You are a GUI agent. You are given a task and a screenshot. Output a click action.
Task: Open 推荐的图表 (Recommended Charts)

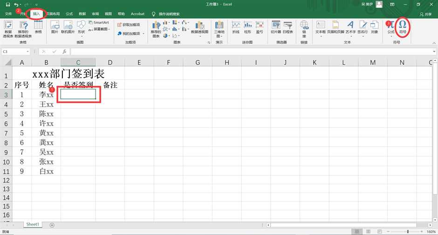(x=156, y=29)
